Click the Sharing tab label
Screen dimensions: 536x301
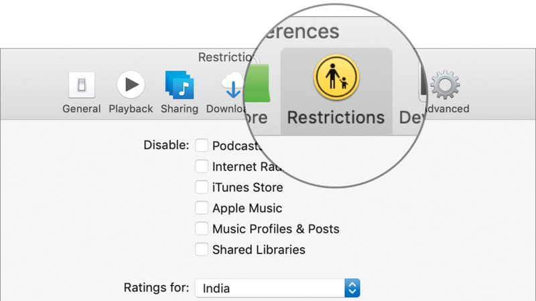pos(180,108)
